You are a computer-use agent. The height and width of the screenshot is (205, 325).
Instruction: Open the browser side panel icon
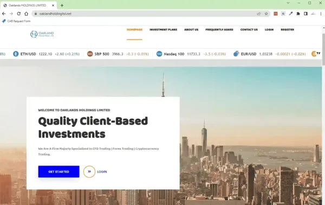[305, 14]
